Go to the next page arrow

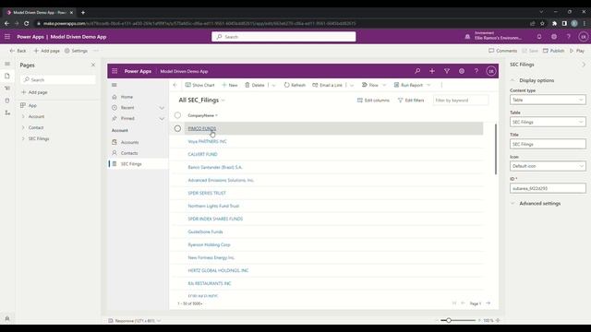click(488, 303)
